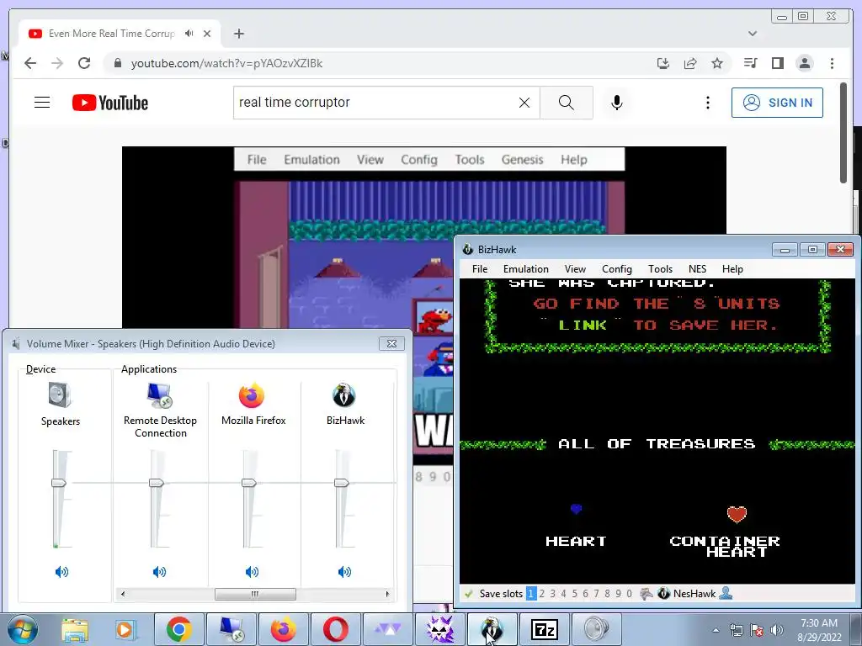Click the Mozilla Firefox icon in Volume Mixer

point(252,395)
